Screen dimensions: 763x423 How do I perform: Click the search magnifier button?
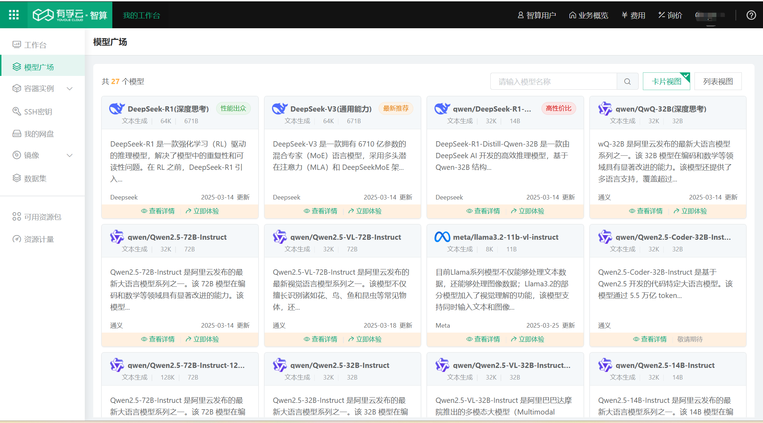tap(627, 82)
